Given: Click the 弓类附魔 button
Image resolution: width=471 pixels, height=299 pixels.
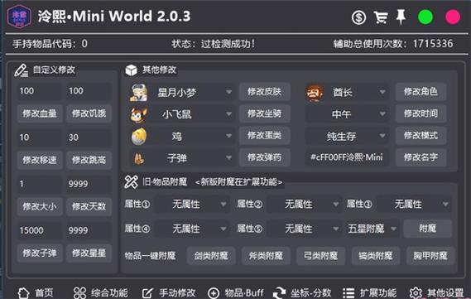Looking at the screenshot, I should click(x=321, y=256).
